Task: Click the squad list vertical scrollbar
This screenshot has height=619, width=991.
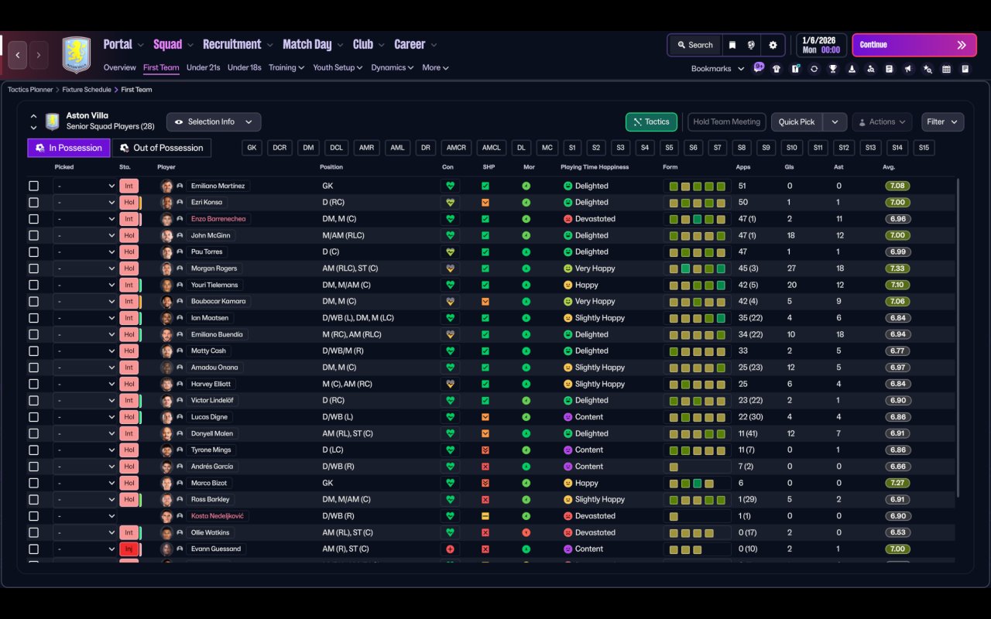Action: tap(958, 338)
